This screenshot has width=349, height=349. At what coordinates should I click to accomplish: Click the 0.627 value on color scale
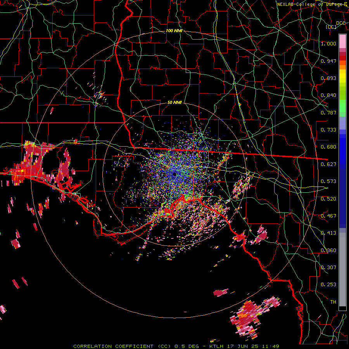point(328,164)
